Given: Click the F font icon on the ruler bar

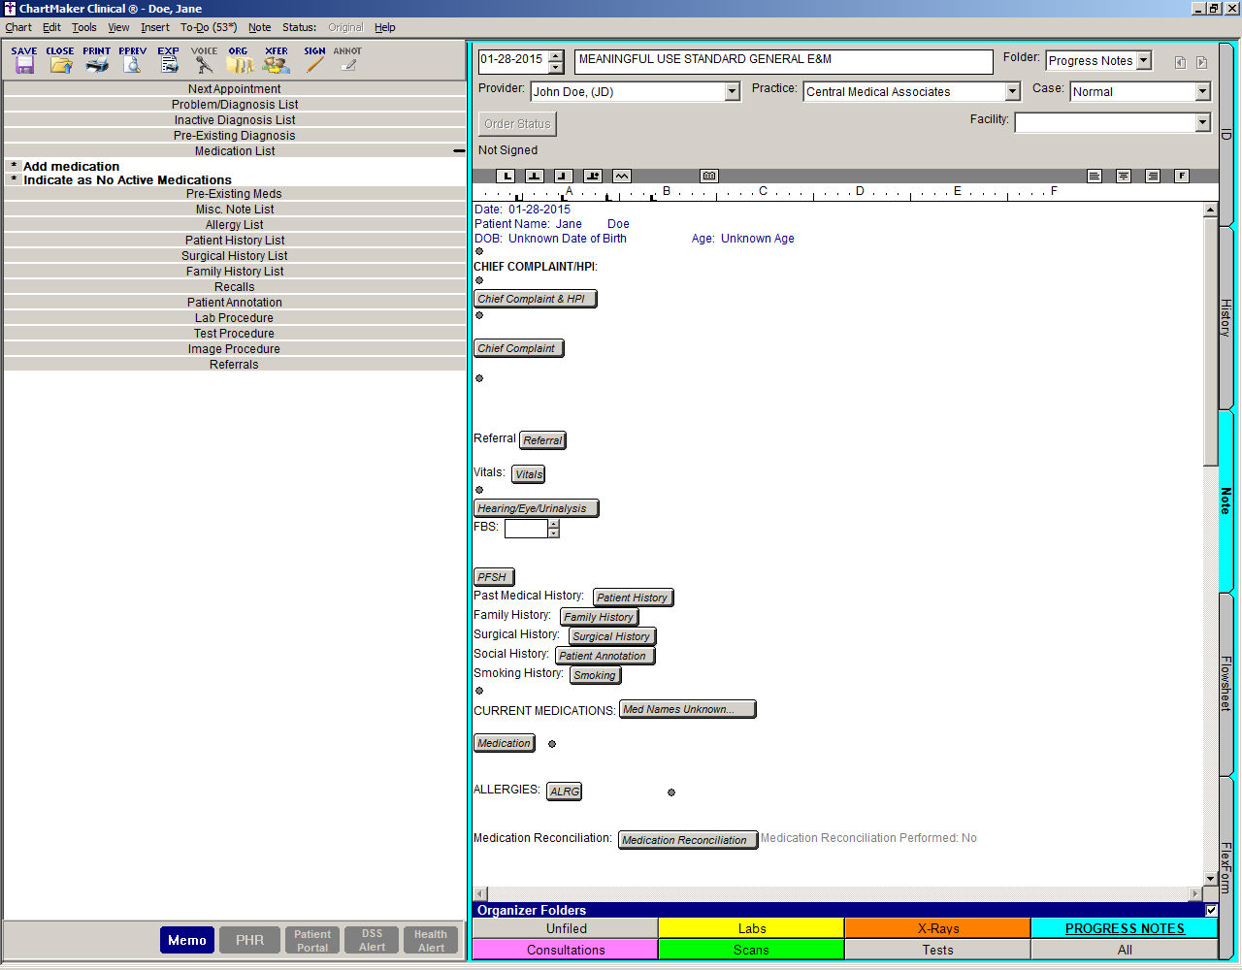Looking at the screenshot, I should pyautogui.click(x=1182, y=176).
